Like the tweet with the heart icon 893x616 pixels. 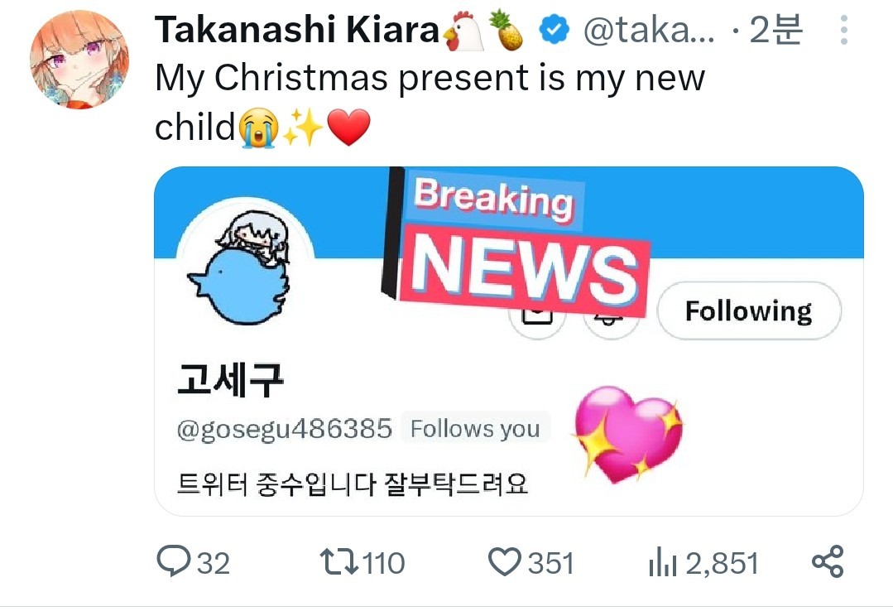pos(505,562)
